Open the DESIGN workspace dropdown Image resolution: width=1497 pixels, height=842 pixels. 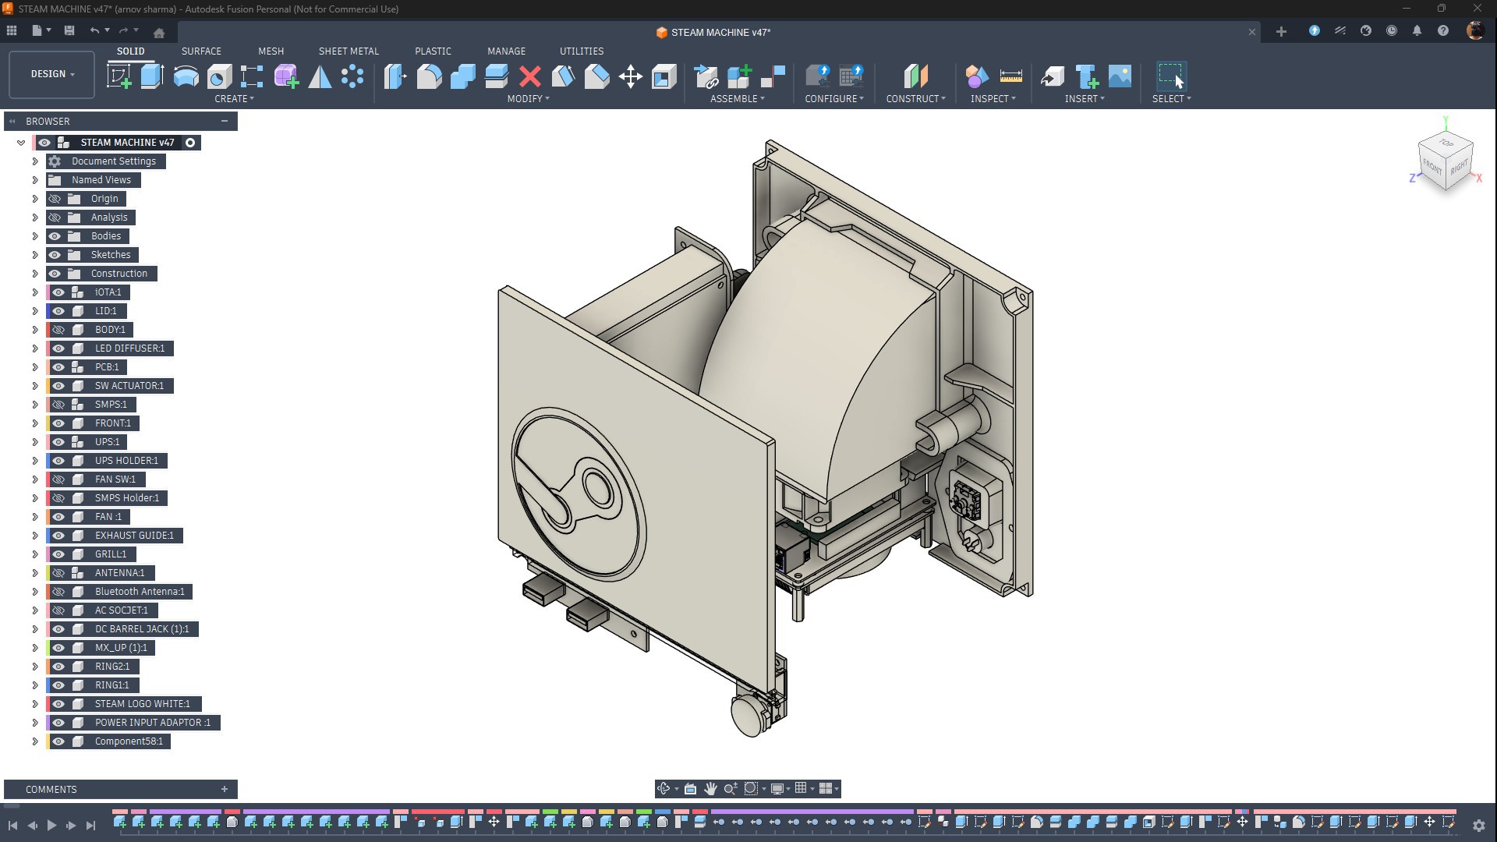click(52, 74)
